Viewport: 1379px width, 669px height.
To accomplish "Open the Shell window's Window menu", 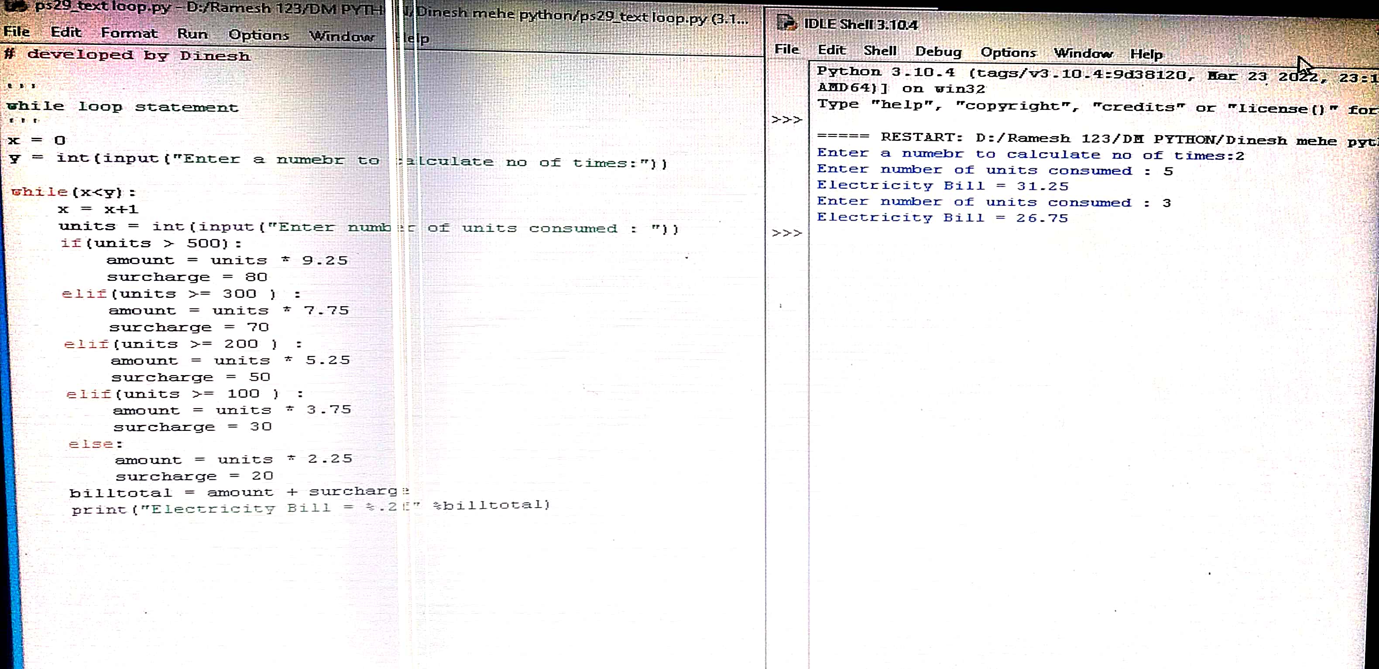I will 1083,54.
